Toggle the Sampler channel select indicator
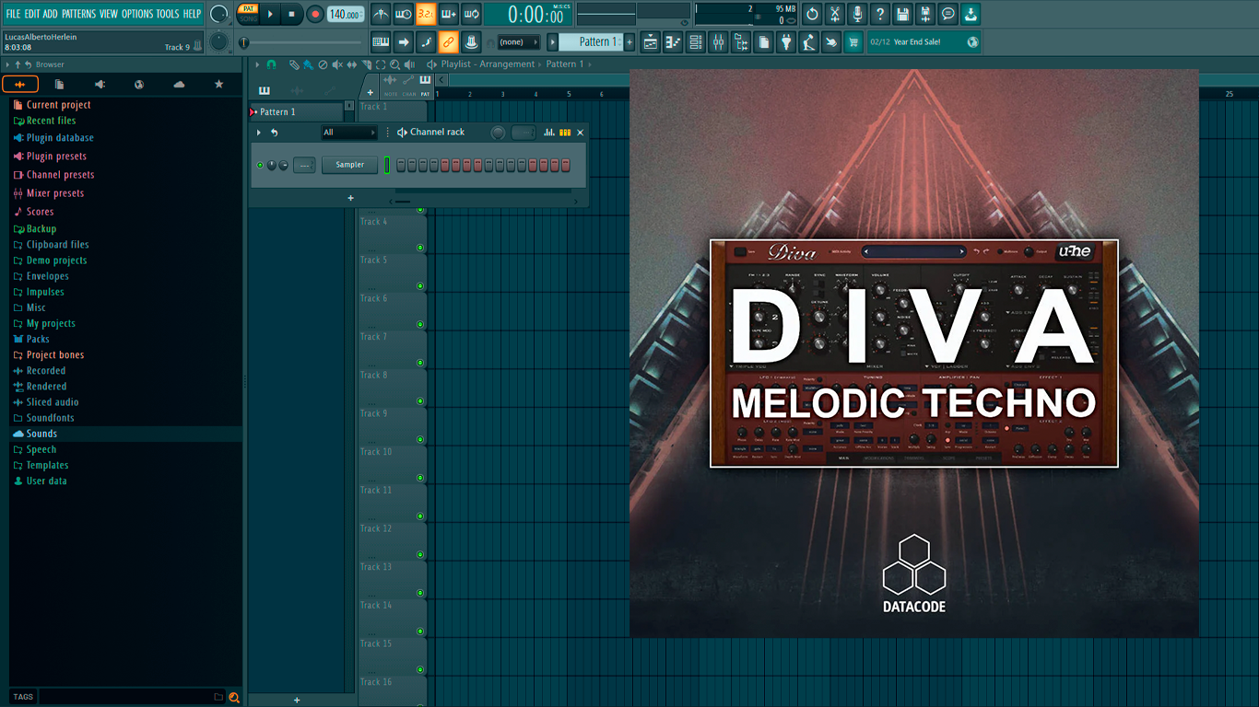Screen dimensions: 1259x707 point(387,165)
